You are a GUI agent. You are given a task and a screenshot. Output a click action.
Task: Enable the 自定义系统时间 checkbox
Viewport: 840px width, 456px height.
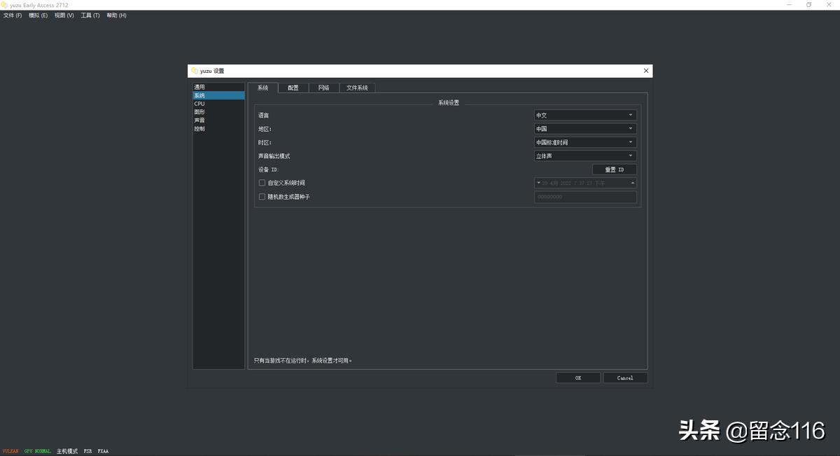[262, 183]
